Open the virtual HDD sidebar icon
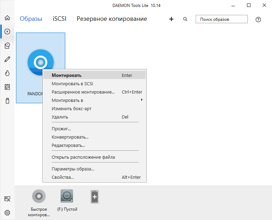This screenshot has width=272, height=220. (x=7, y=87)
